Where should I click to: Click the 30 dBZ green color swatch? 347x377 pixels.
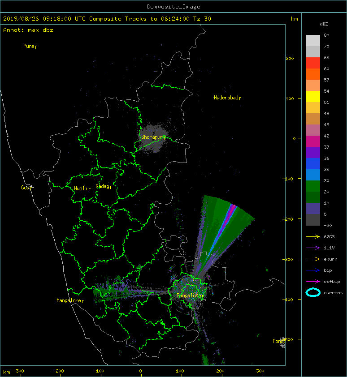tap(313, 186)
